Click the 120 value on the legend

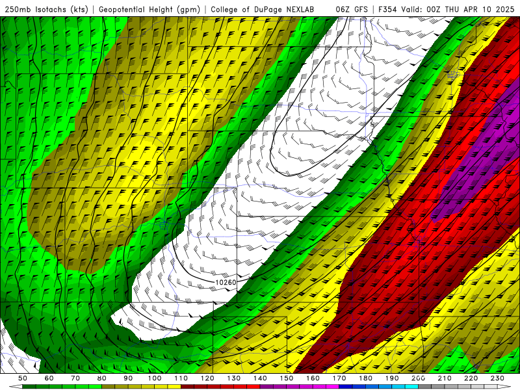207,378
